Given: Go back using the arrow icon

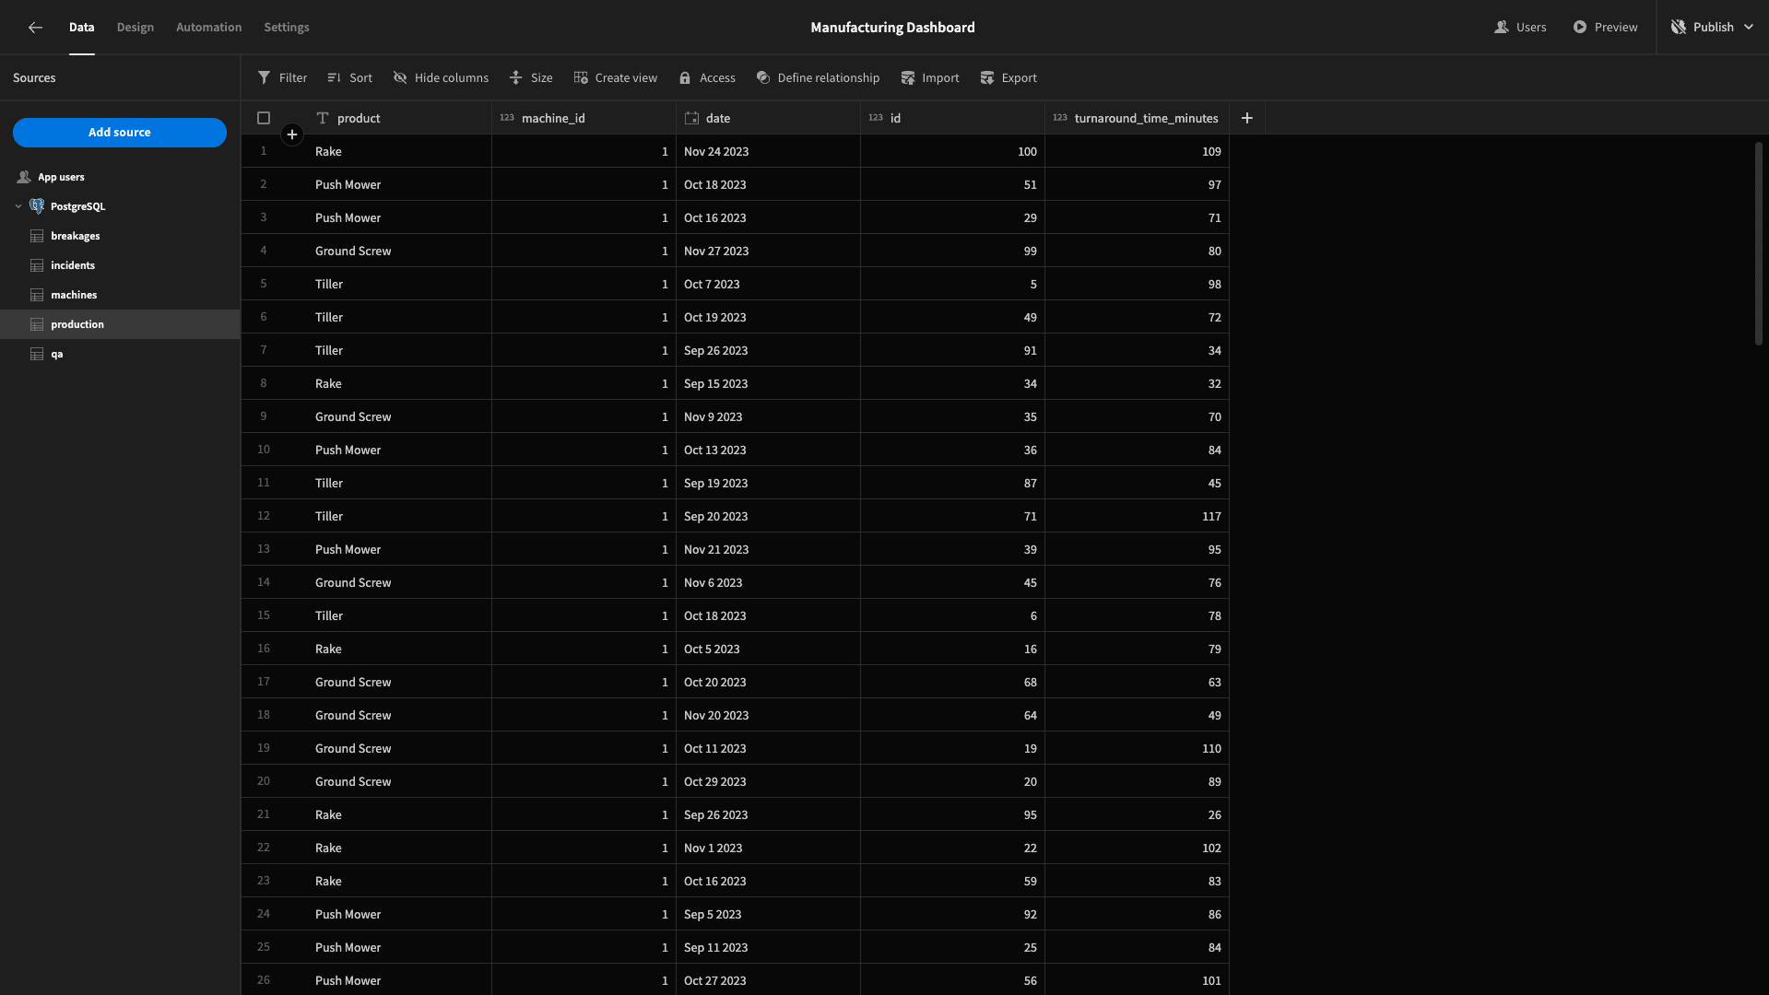Looking at the screenshot, I should [x=35, y=28].
